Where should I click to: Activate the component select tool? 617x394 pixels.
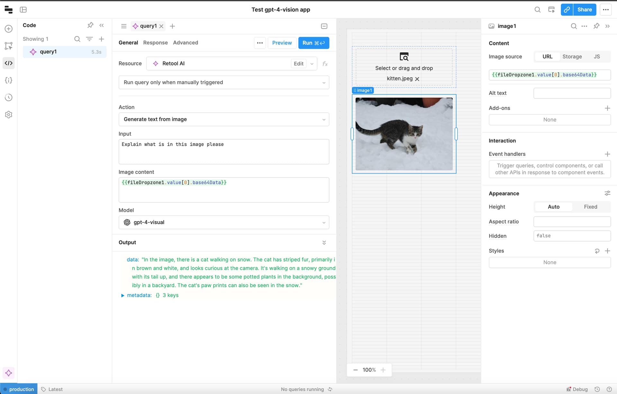pos(9,46)
